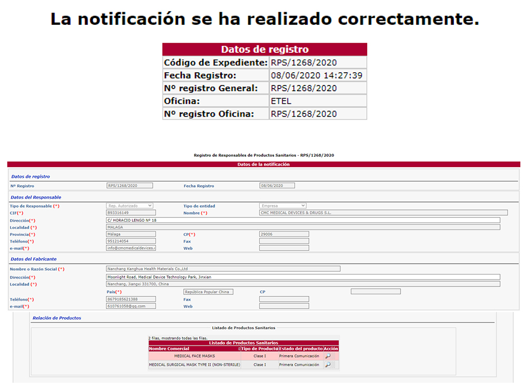Sort the Tipo de Producto column
527x383 pixels.
coord(259,349)
